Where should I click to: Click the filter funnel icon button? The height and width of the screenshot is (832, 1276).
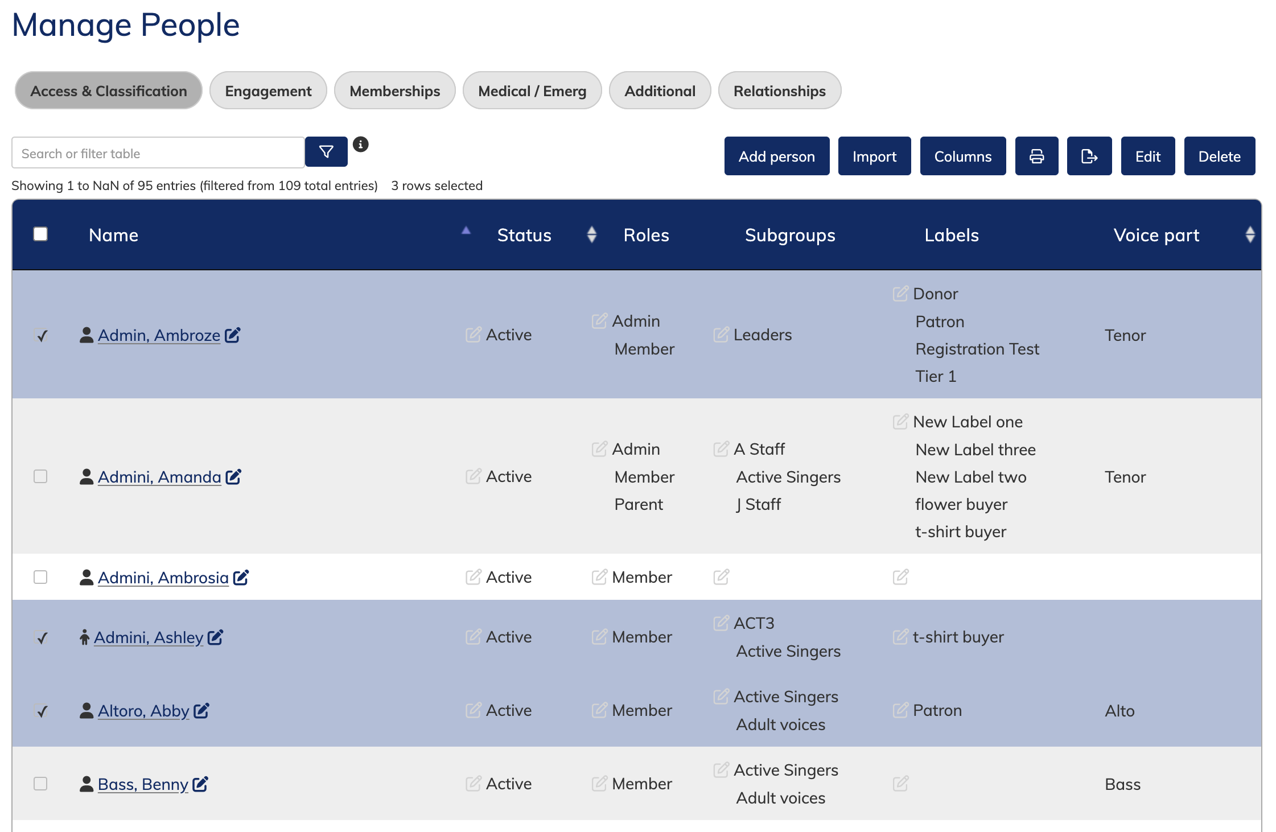click(326, 152)
